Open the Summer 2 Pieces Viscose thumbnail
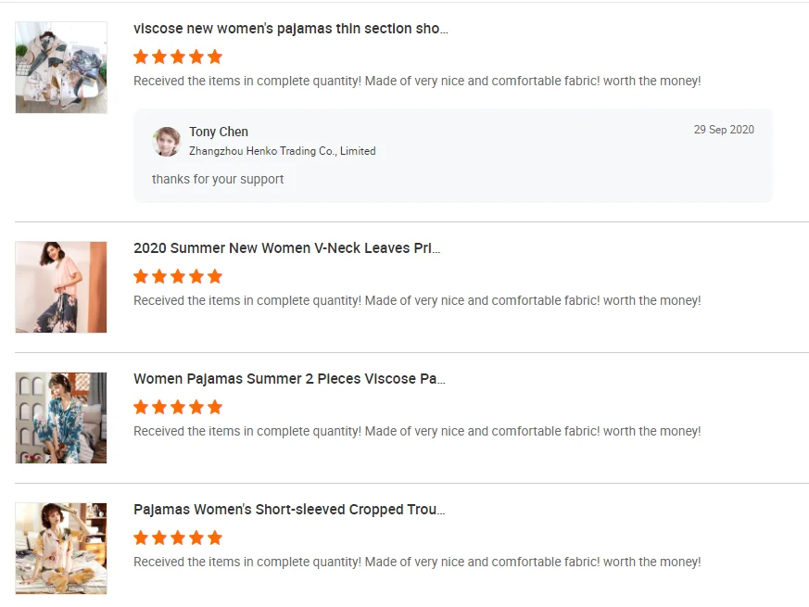Image resolution: width=809 pixels, height=607 pixels. 61,418
